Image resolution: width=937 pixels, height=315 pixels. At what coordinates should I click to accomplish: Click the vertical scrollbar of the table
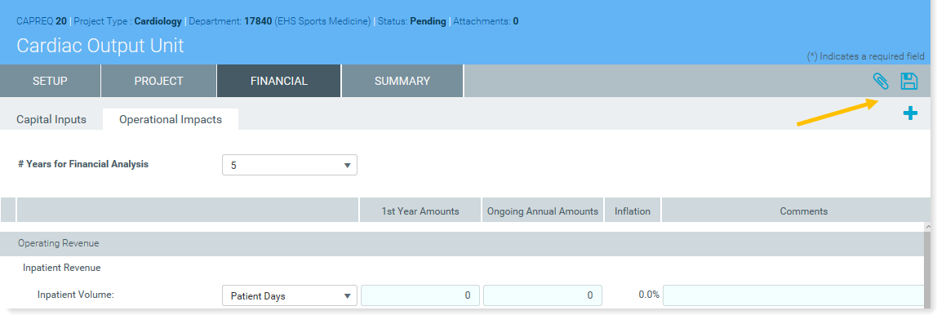[927, 268]
